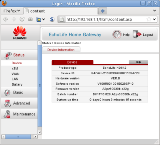This screenshot has height=145, width=160.
Task: Click the Logout door icon
Action: pyautogui.click(x=137, y=35)
